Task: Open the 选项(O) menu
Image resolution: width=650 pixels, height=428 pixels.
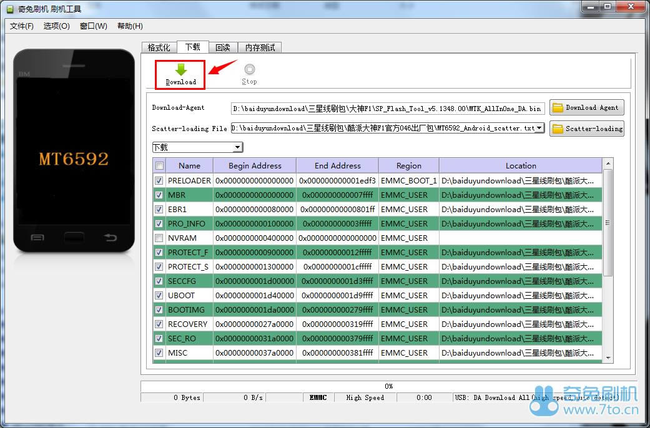Action: pos(56,26)
